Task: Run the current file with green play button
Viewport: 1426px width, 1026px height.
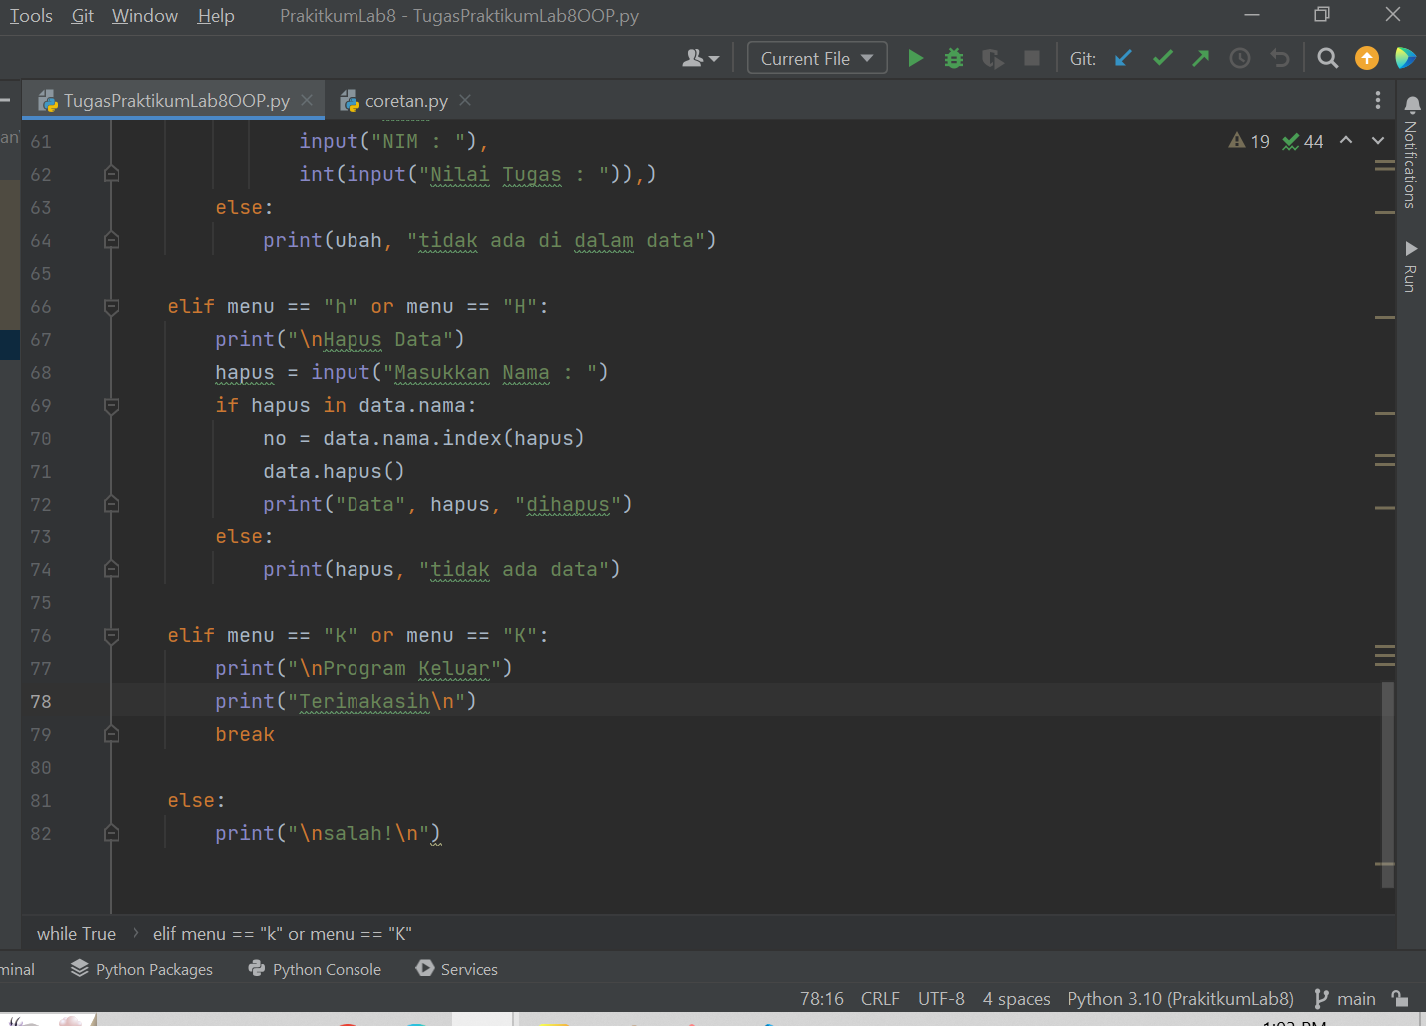Action: click(915, 58)
